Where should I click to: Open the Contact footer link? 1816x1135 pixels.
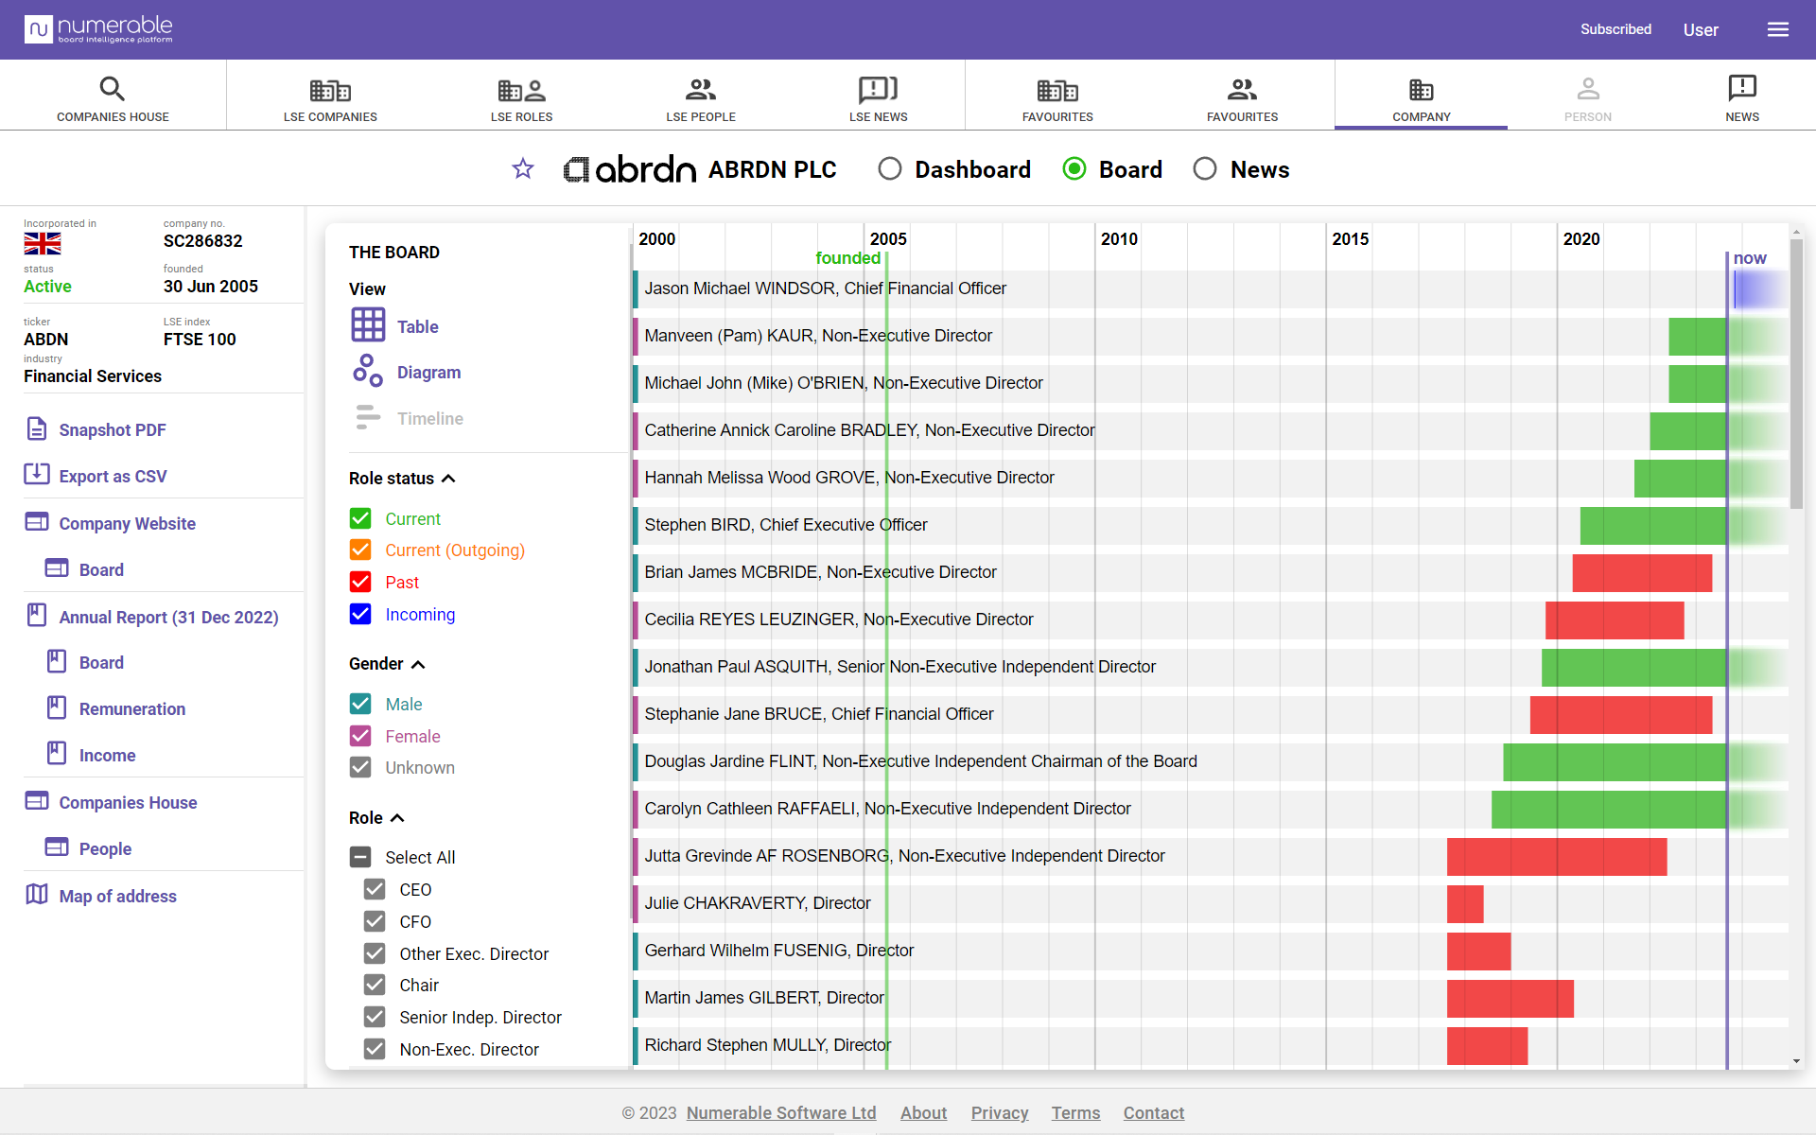click(x=1153, y=1113)
